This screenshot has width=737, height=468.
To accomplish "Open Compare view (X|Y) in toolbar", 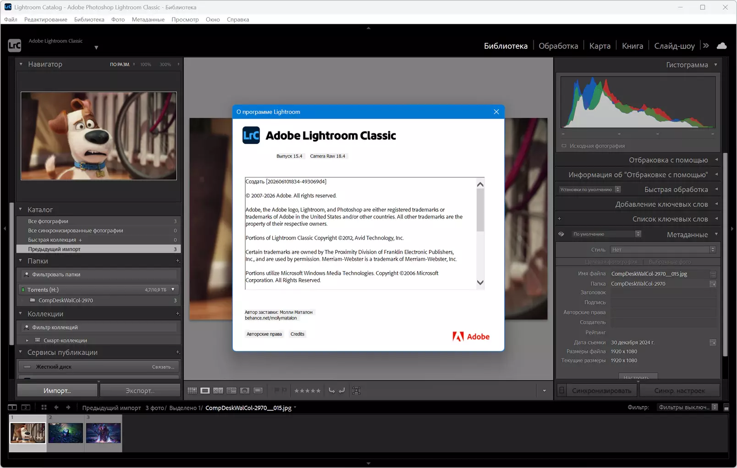I will coord(218,390).
